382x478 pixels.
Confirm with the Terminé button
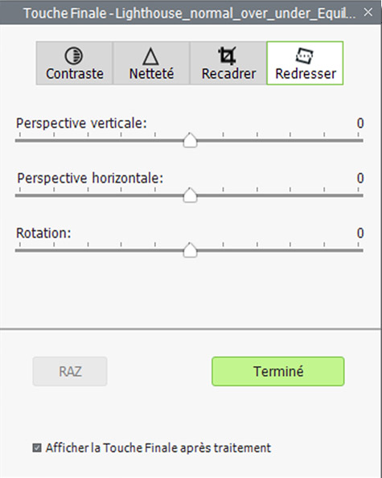[x=278, y=371]
